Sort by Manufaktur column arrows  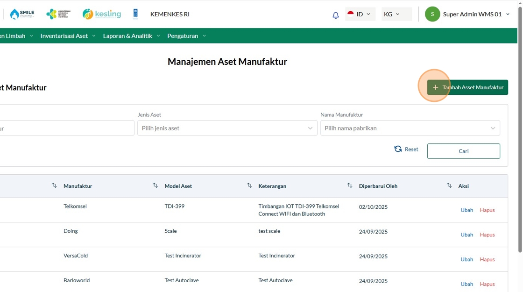(155, 185)
